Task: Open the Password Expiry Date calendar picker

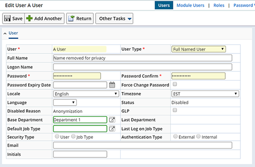Action: pos(112,85)
